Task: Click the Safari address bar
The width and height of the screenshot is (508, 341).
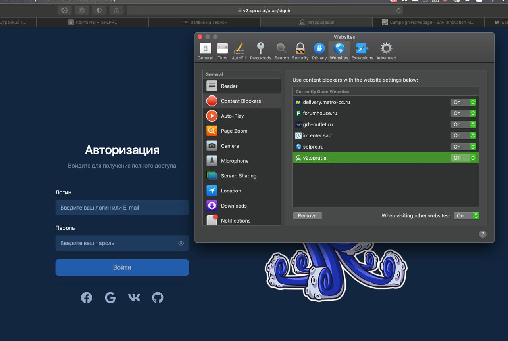Action: point(265,11)
